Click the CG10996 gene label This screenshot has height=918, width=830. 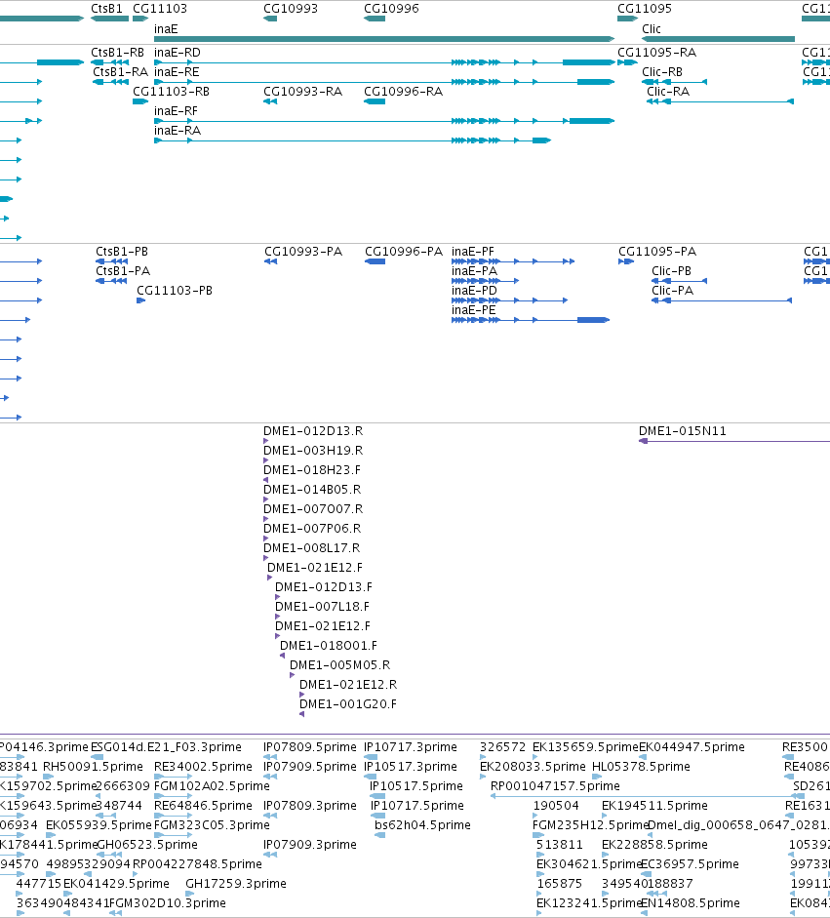point(391,9)
